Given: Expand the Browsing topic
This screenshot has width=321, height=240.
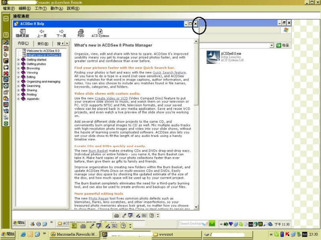Looking at the screenshot, I should point(18,68).
